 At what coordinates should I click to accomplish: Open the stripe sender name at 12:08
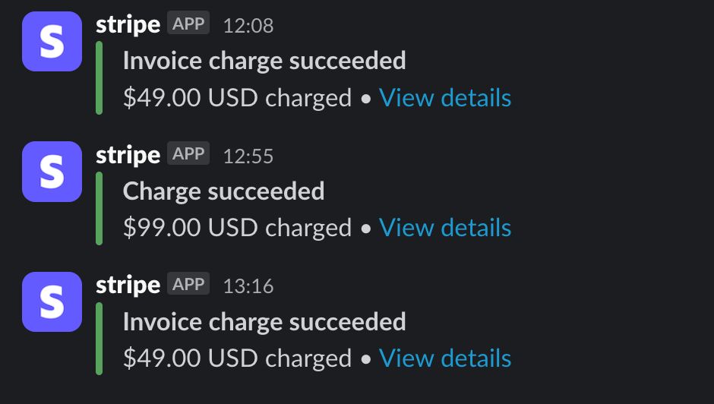(128, 24)
